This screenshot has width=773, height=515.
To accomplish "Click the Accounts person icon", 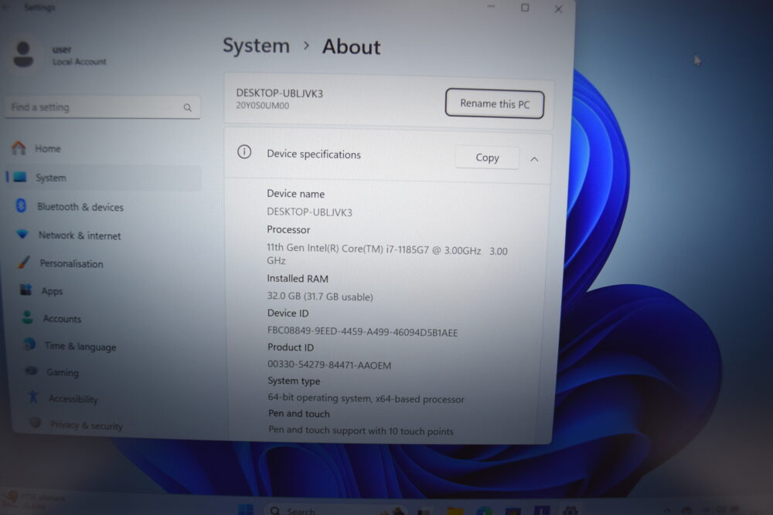I will point(28,317).
